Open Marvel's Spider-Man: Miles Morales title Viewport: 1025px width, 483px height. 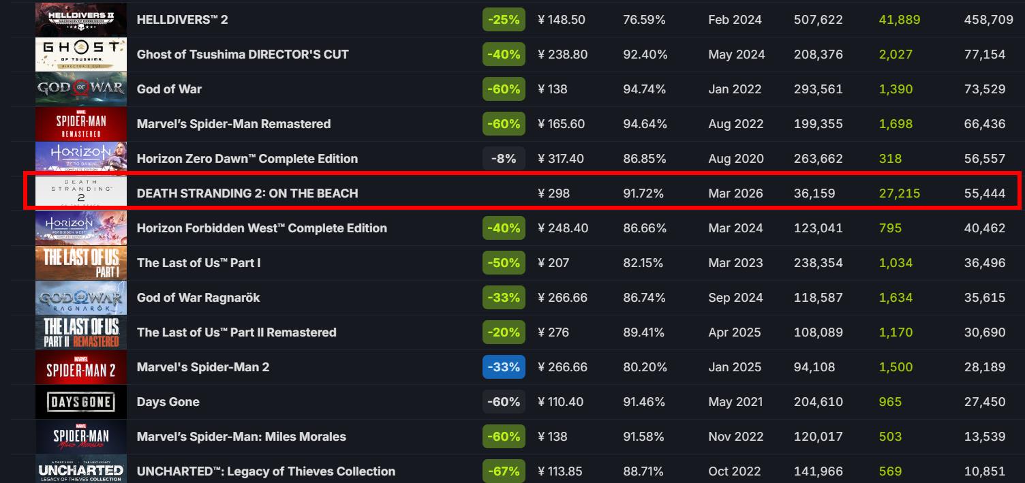coord(241,437)
